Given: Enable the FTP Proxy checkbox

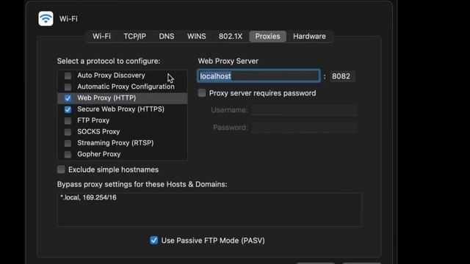Looking at the screenshot, I should coord(68,120).
